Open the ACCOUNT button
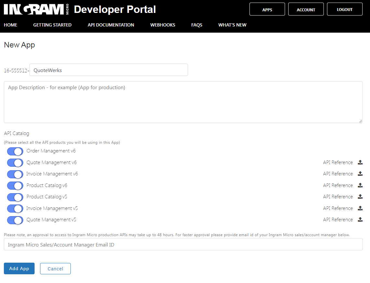This screenshot has height=283, width=370. pyautogui.click(x=306, y=9)
